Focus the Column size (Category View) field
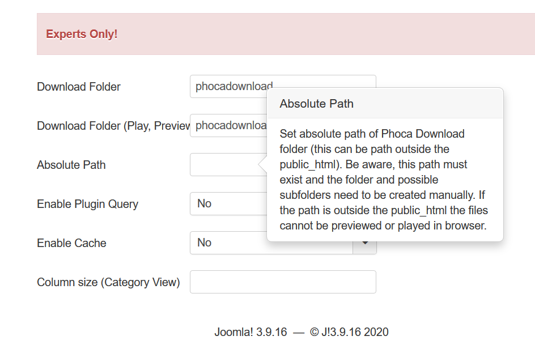Image resolution: width=535 pixels, height=353 pixels. pos(283,282)
